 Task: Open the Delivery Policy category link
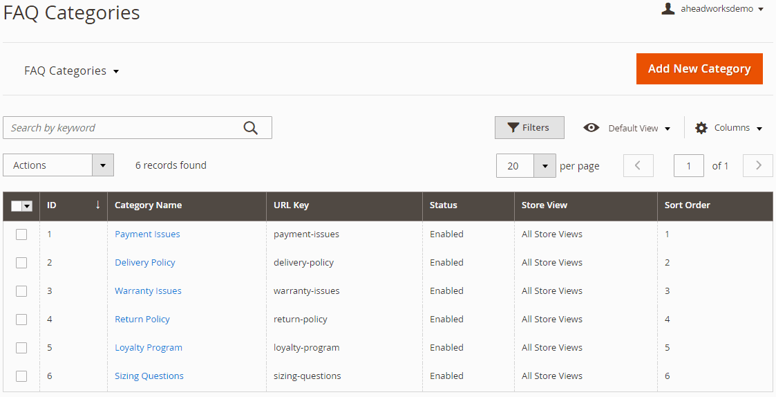point(144,263)
